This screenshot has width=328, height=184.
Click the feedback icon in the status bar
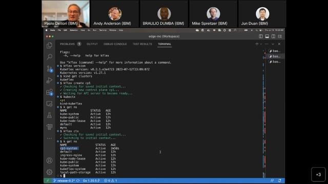pyautogui.click(x=272, y=180)
